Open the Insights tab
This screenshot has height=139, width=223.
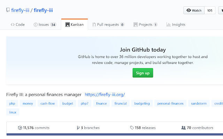coord(176,25)
